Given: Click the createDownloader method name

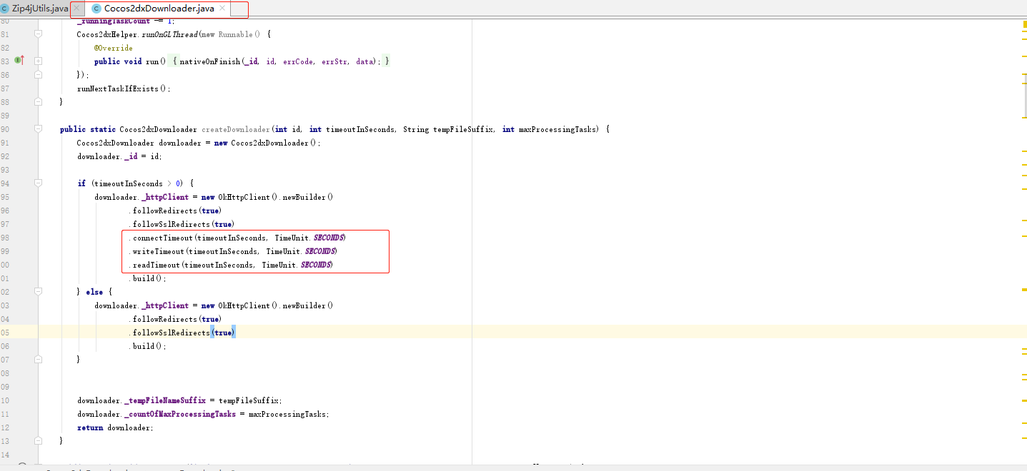Looking at the screenshot, I should tap(236, 129).
